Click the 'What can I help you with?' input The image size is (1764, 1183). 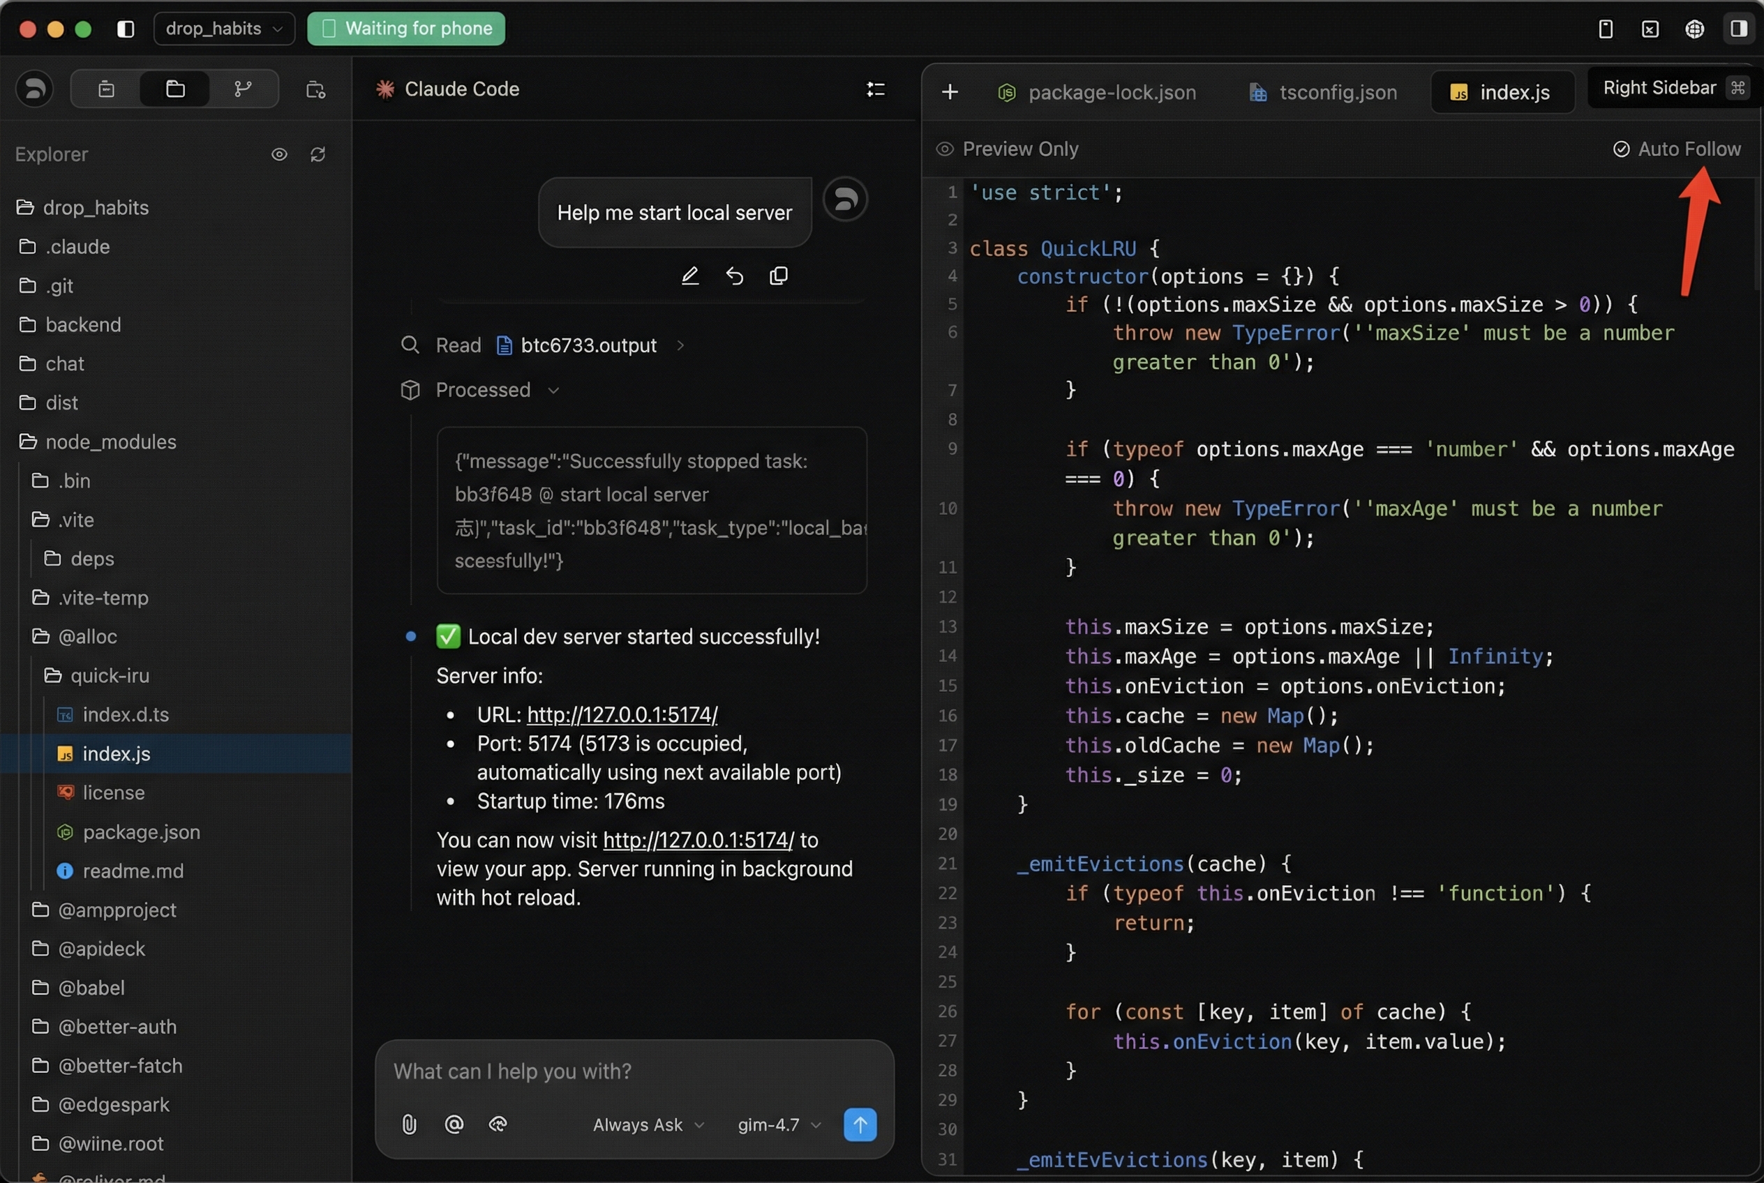[634, 1071]
